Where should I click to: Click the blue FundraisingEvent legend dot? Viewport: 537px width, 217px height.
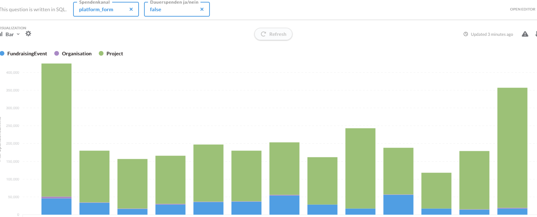[x=2, y=54]
